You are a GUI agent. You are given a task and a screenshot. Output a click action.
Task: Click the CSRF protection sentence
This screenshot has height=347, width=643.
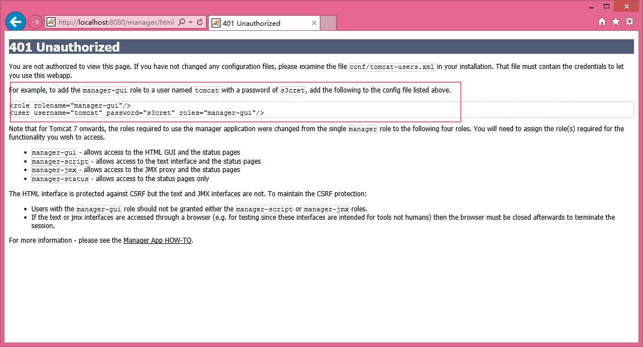188,194
